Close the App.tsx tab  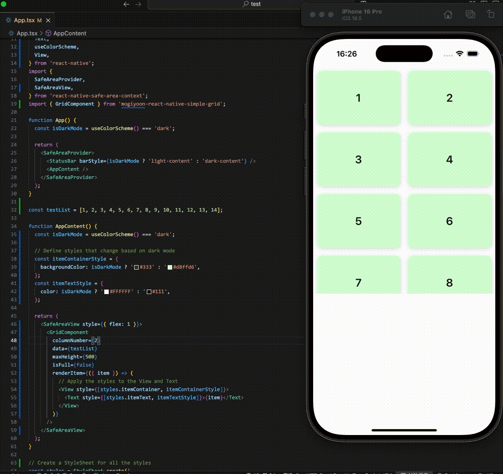pyautogui.click(x=48, y=20)
